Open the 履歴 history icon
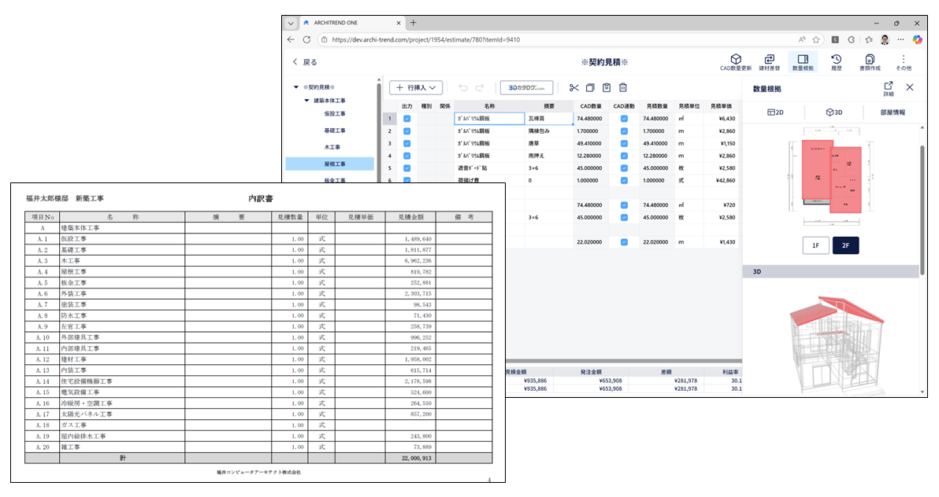The height and width of the screenshot is (497, 939). [x=836, y=60]
